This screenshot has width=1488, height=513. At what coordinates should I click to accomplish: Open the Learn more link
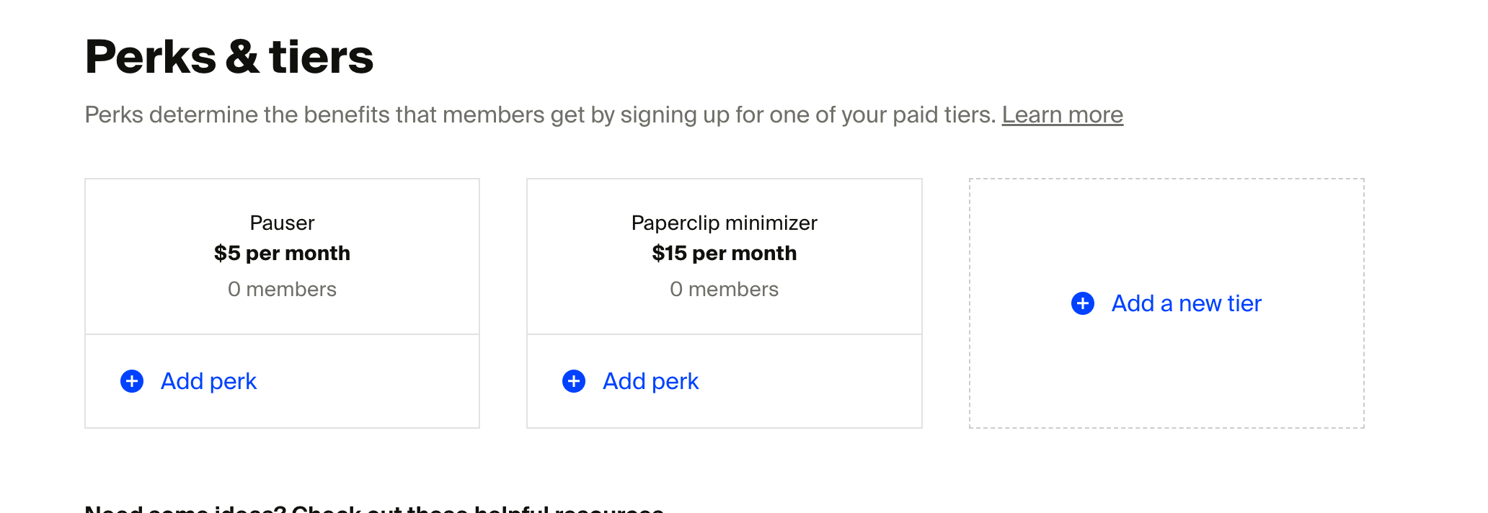[1062, 115]
